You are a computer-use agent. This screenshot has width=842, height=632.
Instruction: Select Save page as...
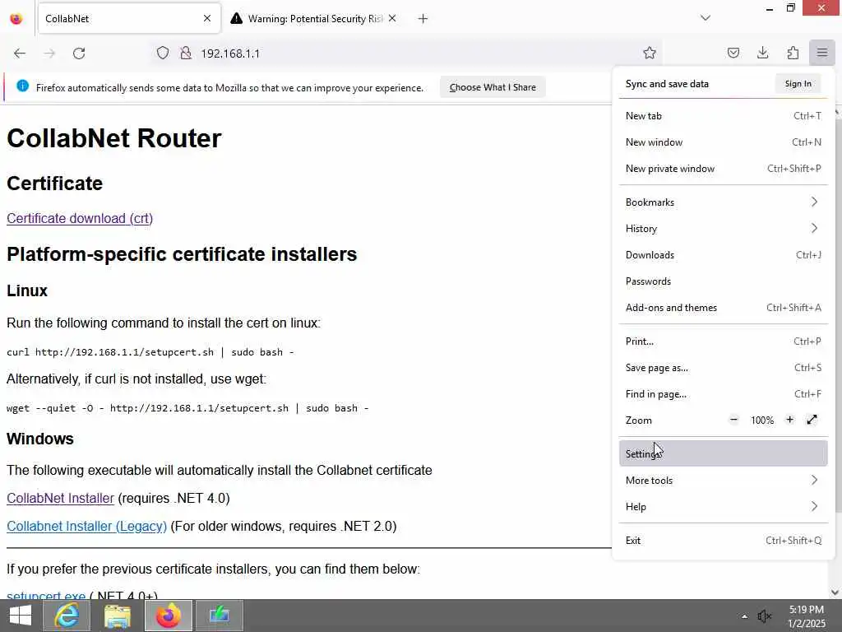coord(724,368)
